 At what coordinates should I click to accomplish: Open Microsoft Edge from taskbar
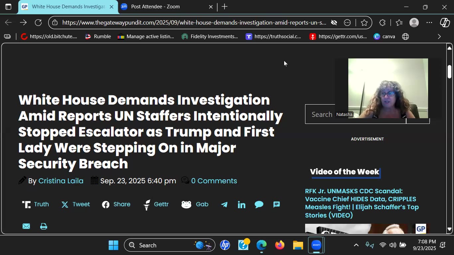coord(262,245)
